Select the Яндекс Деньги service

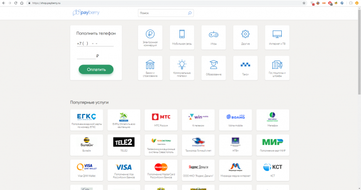pos(198,170)
